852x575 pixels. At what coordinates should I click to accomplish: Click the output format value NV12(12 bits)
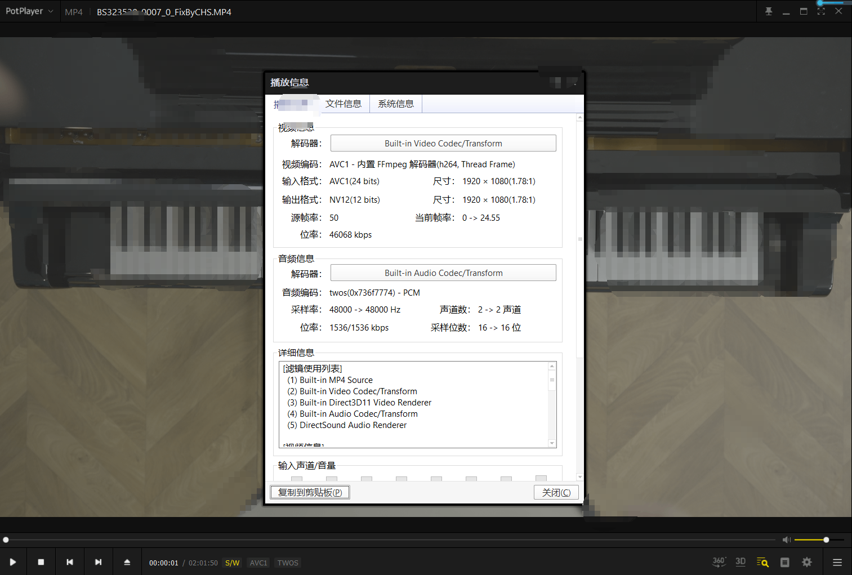[x=355, y=200]
